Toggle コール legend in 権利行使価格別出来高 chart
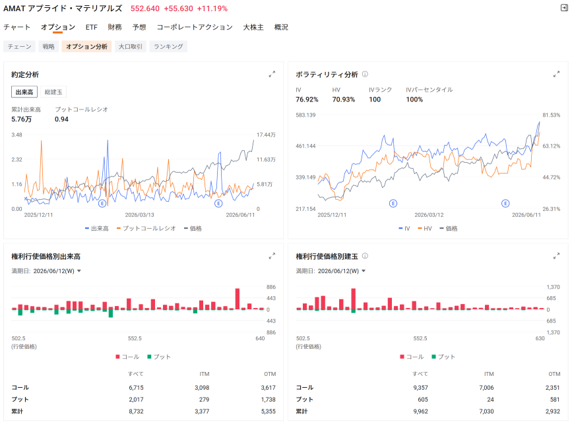 [x=128, y=357]
